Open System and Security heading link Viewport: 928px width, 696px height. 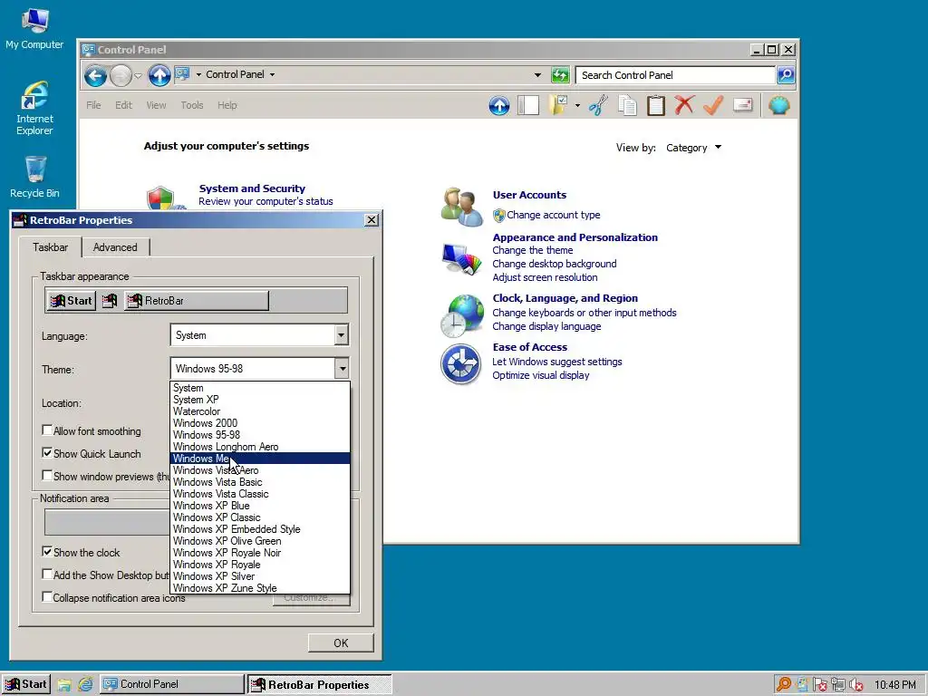[252, 188]
